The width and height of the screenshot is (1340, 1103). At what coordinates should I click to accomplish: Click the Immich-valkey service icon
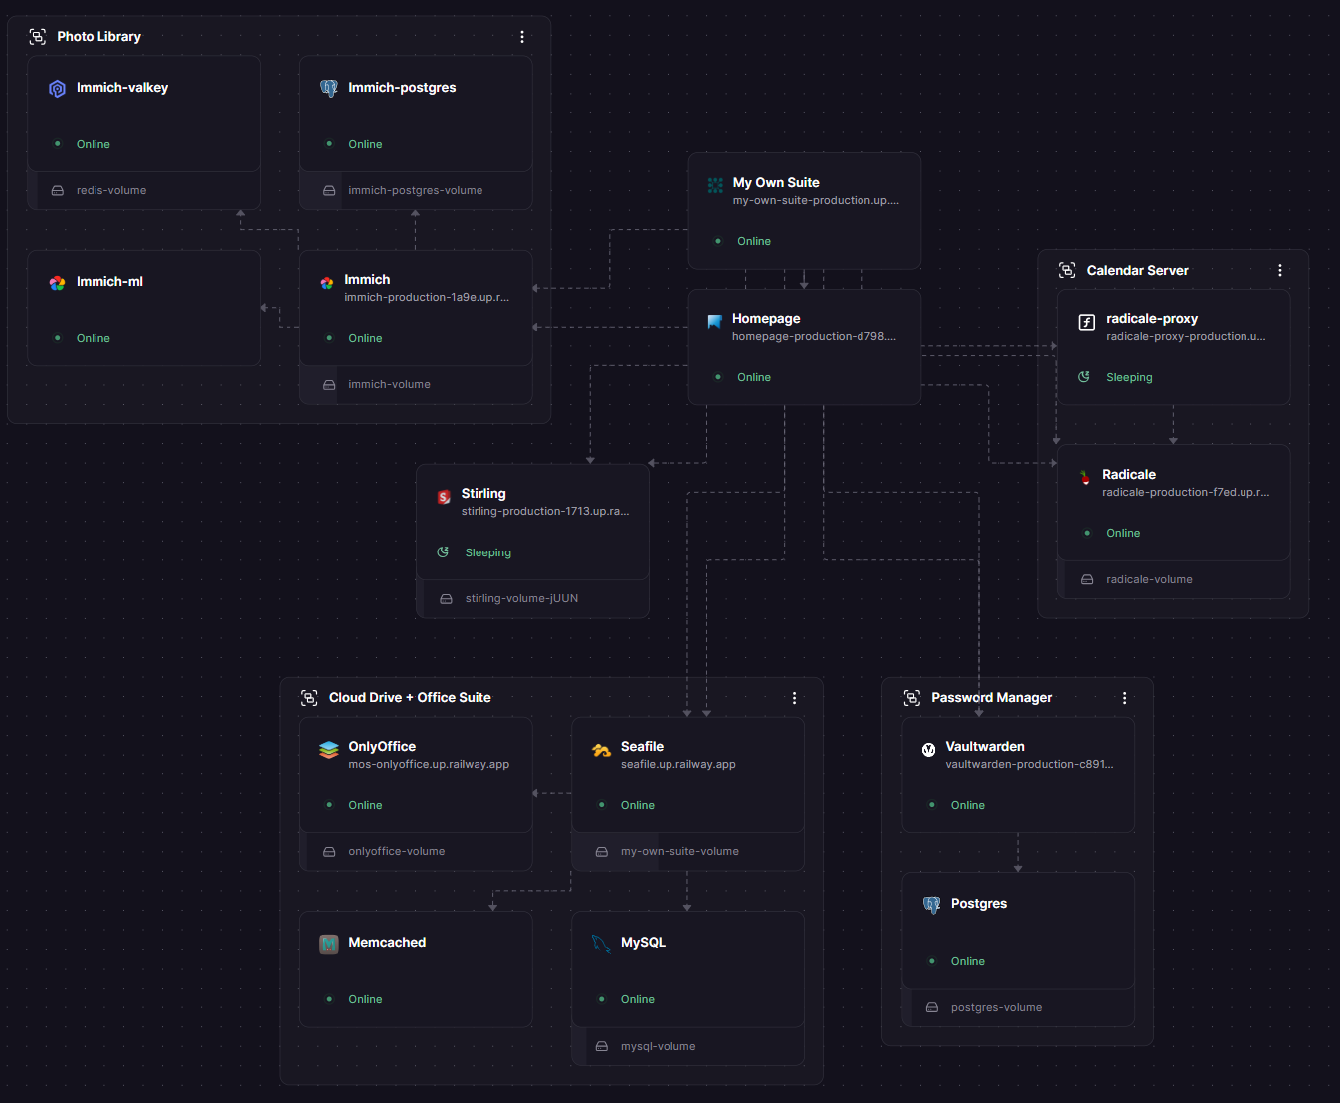[x=57, y=88]
